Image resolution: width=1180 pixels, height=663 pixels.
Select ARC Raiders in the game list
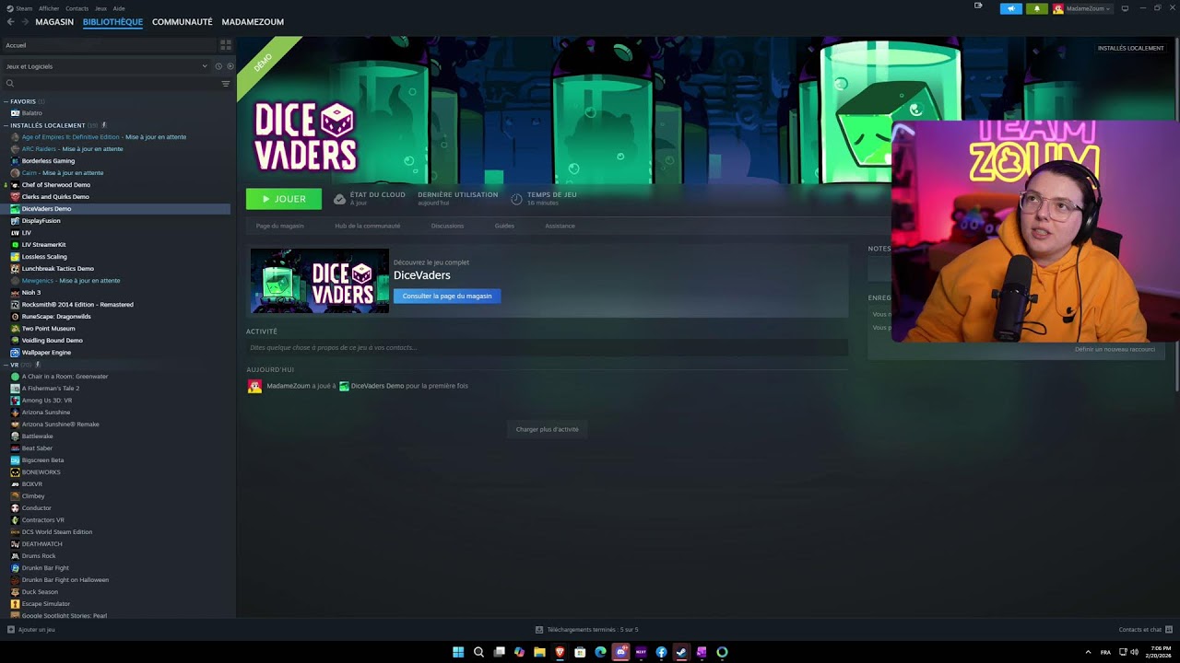click(x=39, y=149)
